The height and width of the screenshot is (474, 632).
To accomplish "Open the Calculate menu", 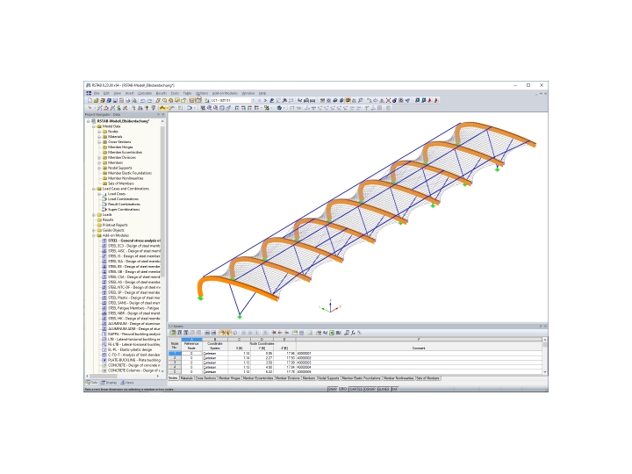I will click(145, 93).
